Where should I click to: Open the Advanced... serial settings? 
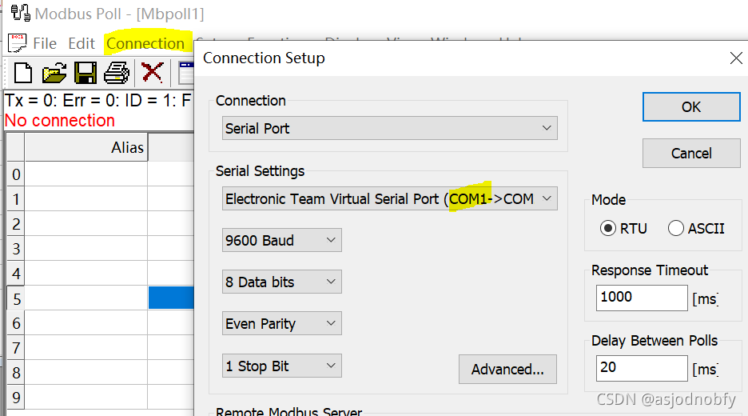click(507, 369)
